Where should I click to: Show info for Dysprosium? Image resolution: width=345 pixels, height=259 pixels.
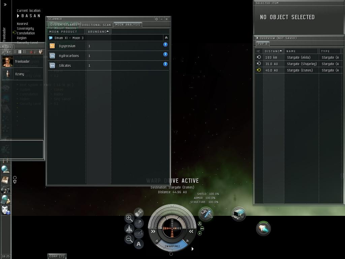[x=165, y=45]
